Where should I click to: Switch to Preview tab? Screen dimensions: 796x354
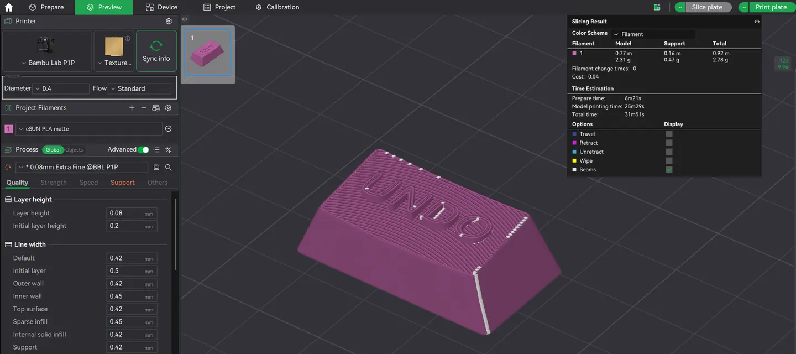coord(104,7)
